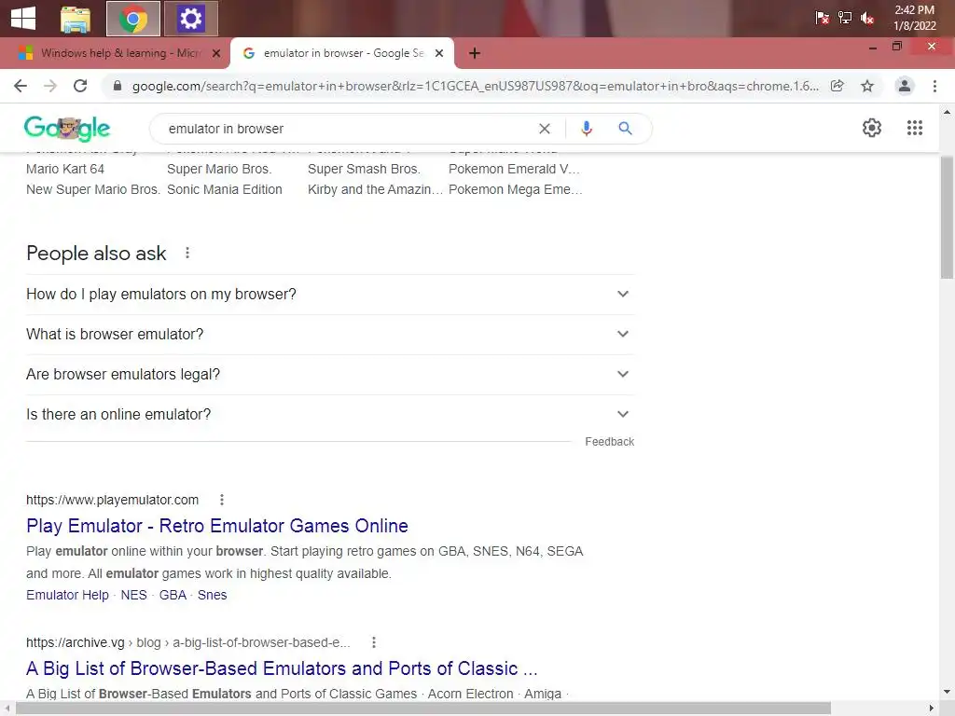The width and height of the screenshot is (955, 716).
Task: Click the https://www.playemulator.com URL text
Action: pyautogui.click(x=113, y=500)
